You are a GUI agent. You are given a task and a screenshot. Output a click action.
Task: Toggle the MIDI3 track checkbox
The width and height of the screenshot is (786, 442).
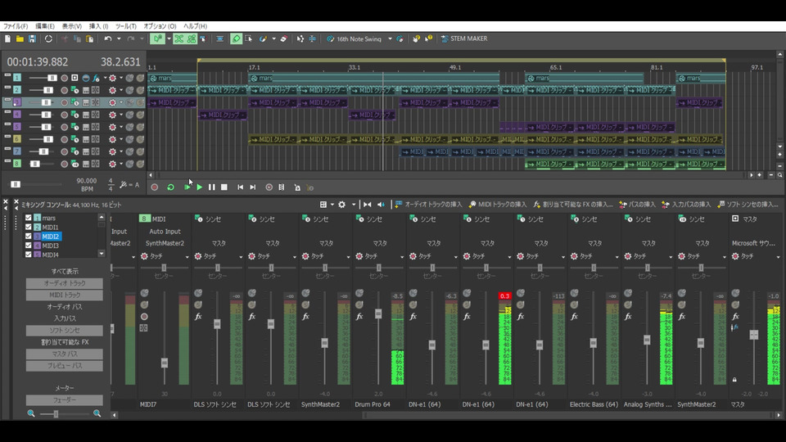[x=29, y=246]
